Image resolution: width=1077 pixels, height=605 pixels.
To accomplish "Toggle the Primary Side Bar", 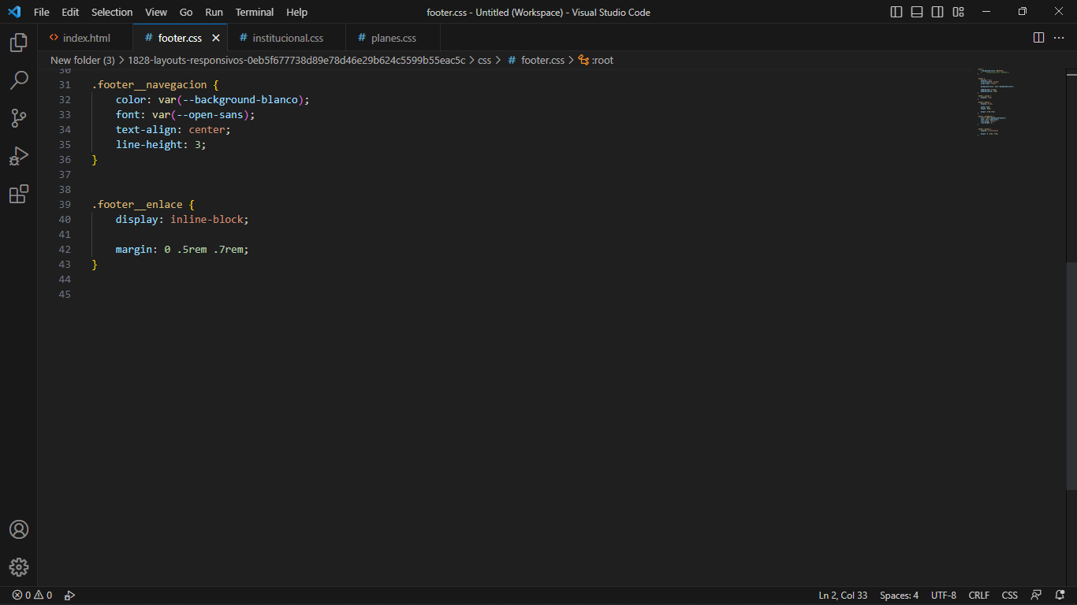I will tap(896, 12).
